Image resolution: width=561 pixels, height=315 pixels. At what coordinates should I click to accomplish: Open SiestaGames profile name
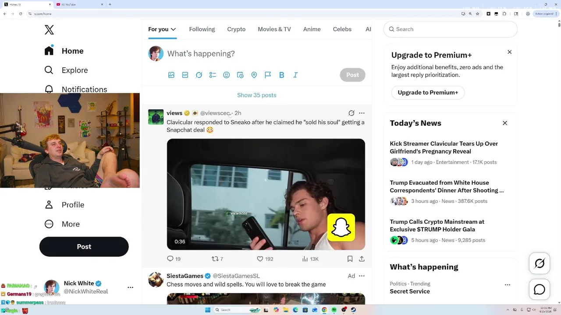[185, 276]
